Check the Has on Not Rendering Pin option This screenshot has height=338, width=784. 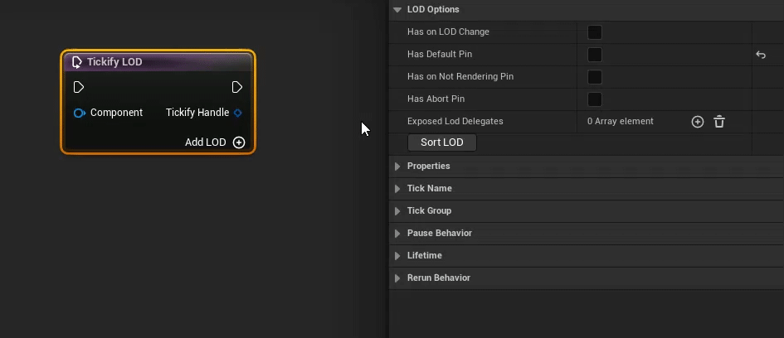594,77
